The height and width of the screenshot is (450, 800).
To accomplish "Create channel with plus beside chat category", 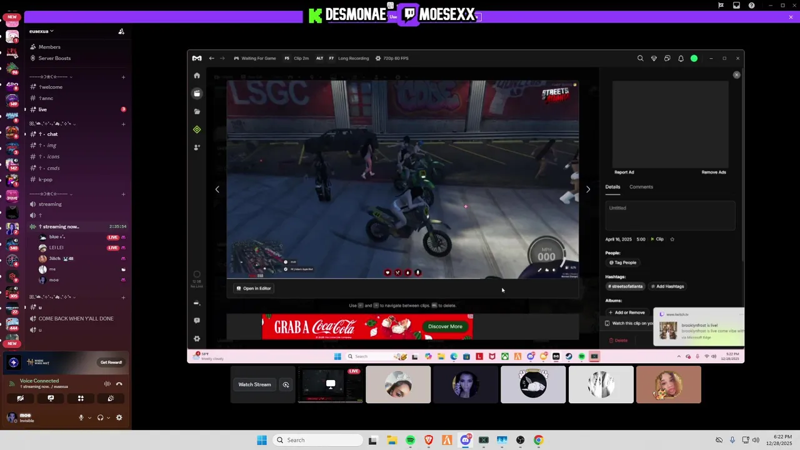I will click(x=123, y=124).
